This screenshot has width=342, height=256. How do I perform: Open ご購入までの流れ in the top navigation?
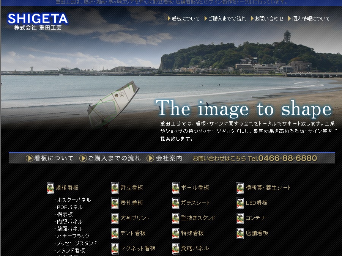pyautogui.click(x=227, y=19)
